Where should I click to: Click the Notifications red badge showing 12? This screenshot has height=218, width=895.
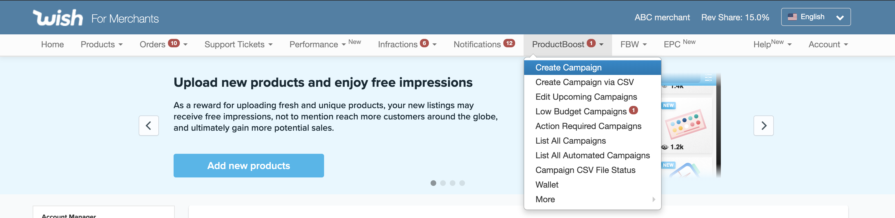click(509, 43)
